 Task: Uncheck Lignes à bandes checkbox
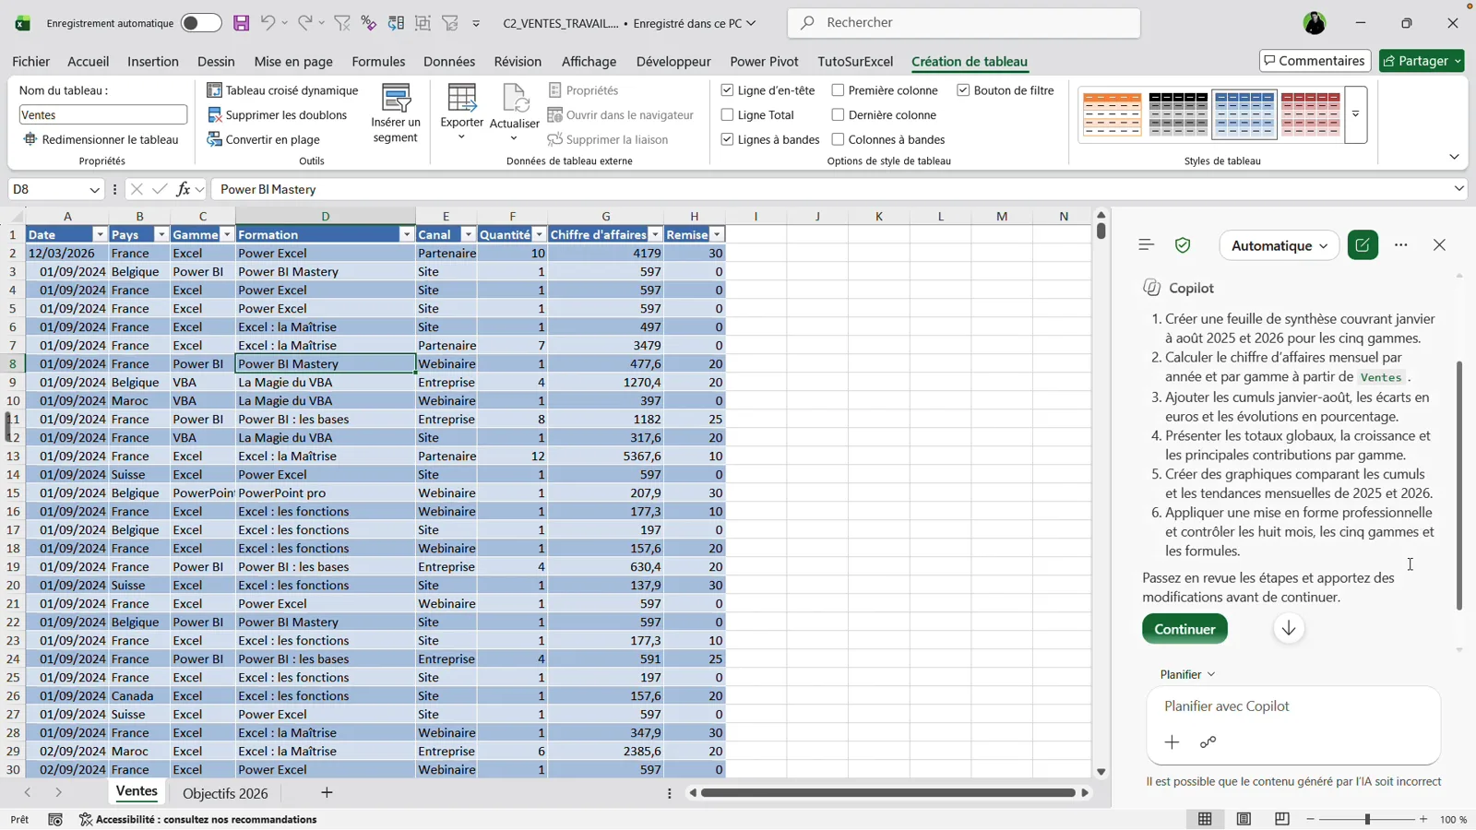pos(727,139)
